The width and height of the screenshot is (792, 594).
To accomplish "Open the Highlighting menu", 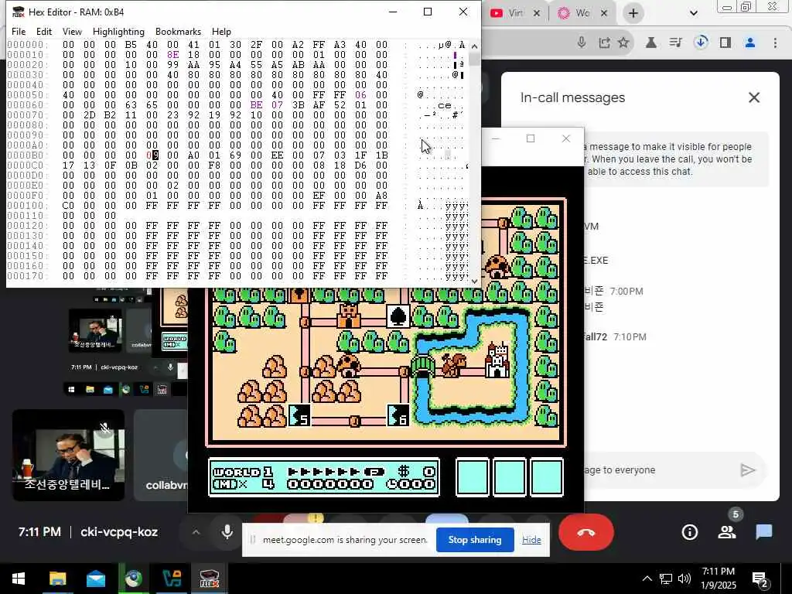I will tap(118, 31).
